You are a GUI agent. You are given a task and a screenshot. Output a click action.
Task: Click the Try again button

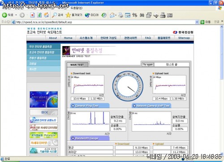click(x=148, y=64)
